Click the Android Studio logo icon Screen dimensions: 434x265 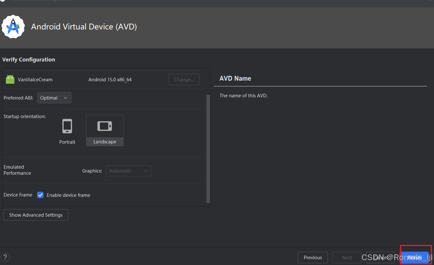click(x=13, y=27)
